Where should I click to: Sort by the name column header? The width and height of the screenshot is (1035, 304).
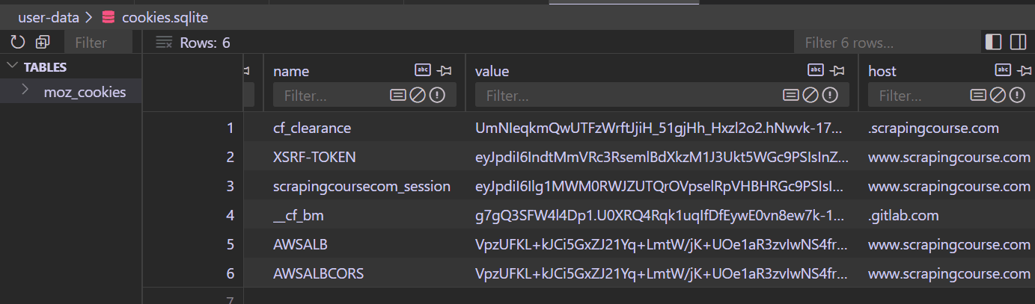(291, 71)
